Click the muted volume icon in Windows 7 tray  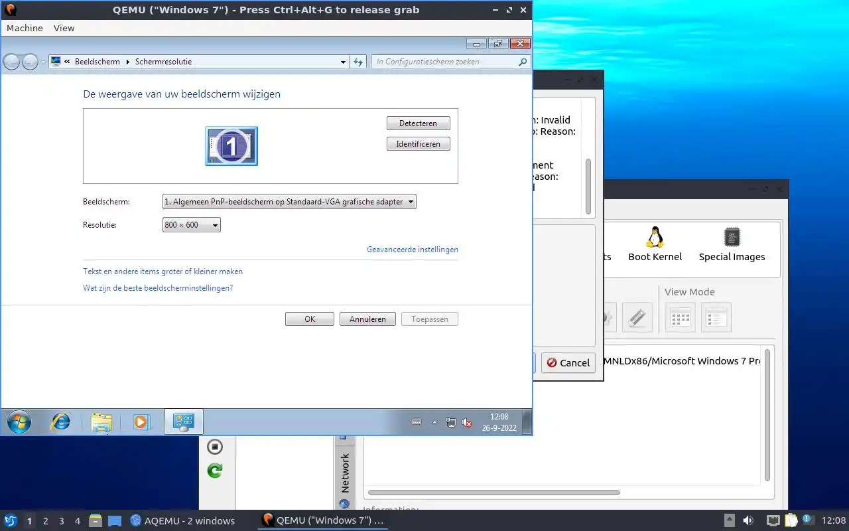click(x=466, y=422)
